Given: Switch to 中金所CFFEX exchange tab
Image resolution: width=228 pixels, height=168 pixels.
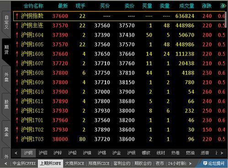Looking at the screenshot, I should pyautogui.click(x=24, y=163).
